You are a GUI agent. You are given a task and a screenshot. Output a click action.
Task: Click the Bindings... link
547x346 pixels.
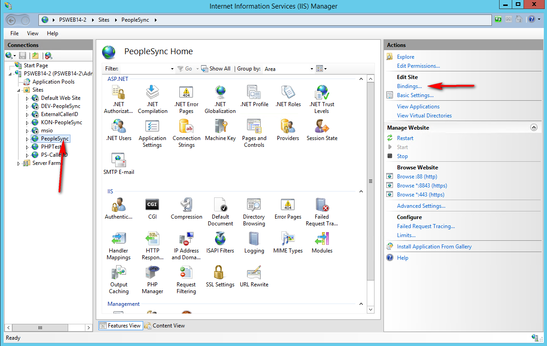click(409, 86)
